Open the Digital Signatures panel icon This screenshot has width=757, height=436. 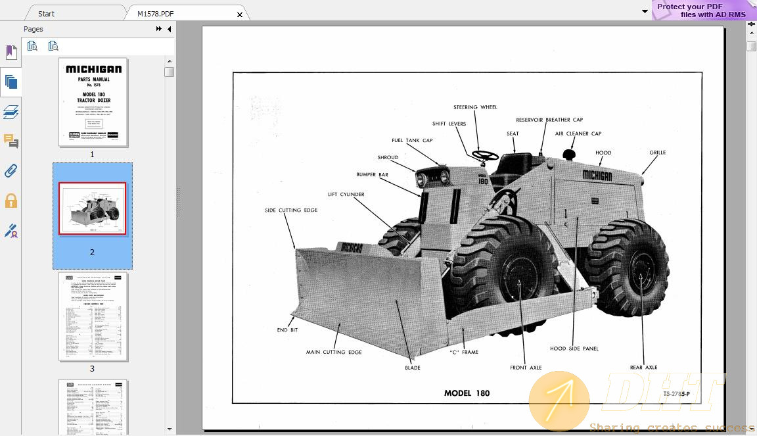pos(11,231)
